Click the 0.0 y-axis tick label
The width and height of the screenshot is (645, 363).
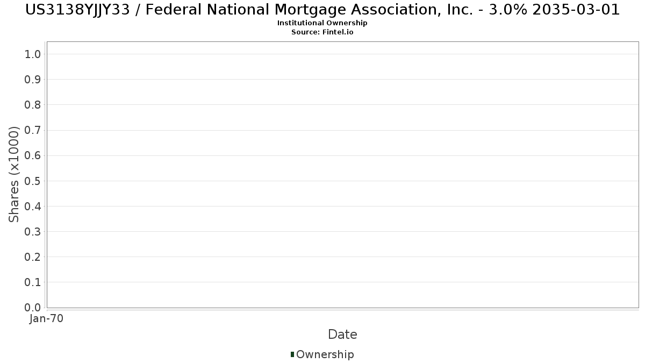tap(33, 308)
